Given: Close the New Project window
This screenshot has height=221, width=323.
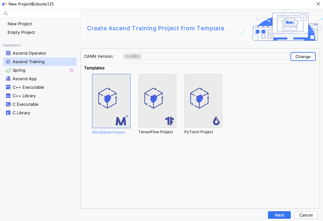Looking at the screenshot, I should [x=318, y=4].
